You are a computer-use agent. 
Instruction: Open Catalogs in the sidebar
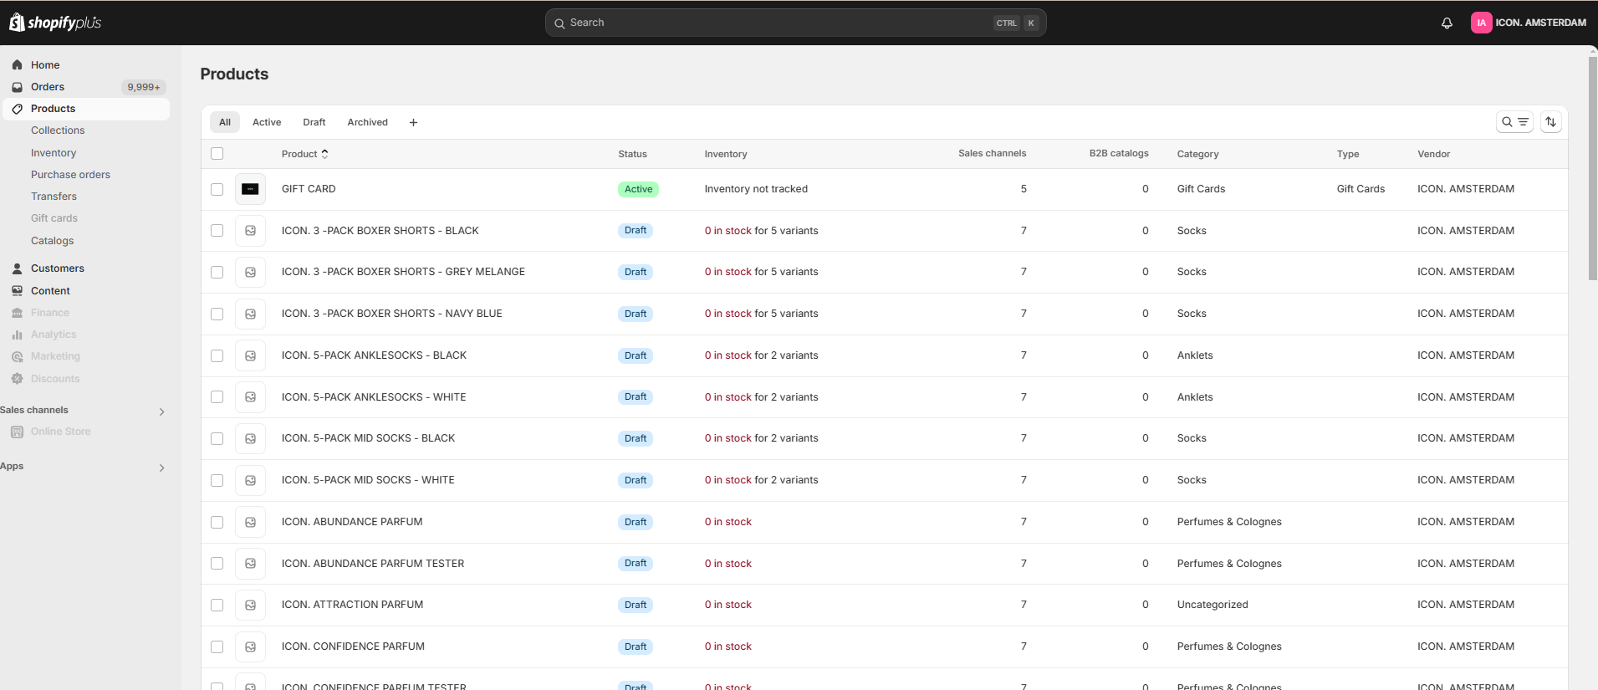pyautogui.click(x=52, y=241)
